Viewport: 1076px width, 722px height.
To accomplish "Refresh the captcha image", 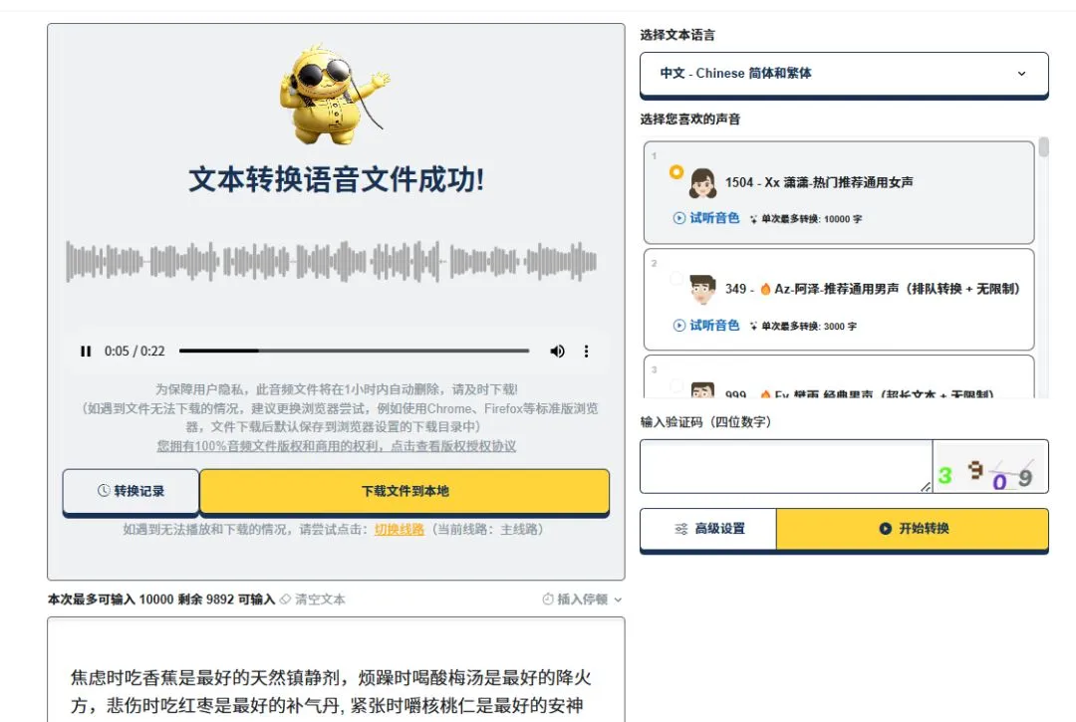I will pos(989,468).
